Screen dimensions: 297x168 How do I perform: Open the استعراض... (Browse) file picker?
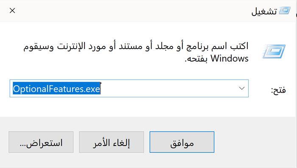[41, 142]
